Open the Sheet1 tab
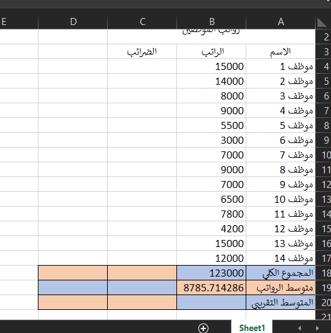The image size is (331, 333). [252, 328]
